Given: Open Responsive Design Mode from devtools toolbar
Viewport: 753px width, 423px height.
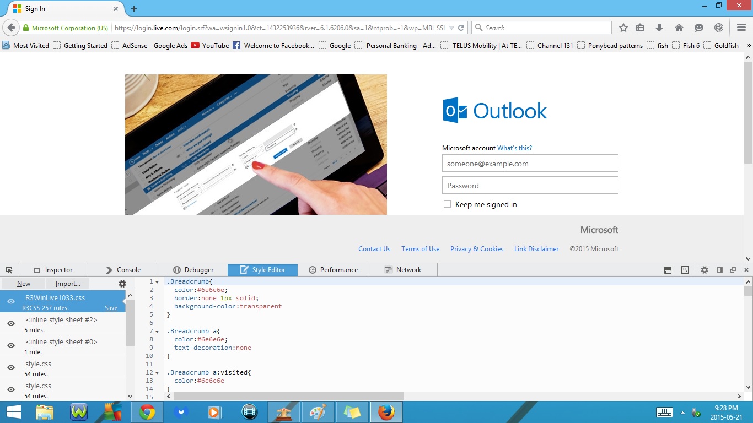Looking at the screenshot, I should tap(685, 270).
